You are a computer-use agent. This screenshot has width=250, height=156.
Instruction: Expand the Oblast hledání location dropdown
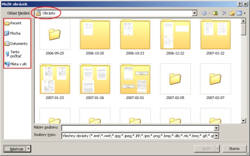pos(194,13)
